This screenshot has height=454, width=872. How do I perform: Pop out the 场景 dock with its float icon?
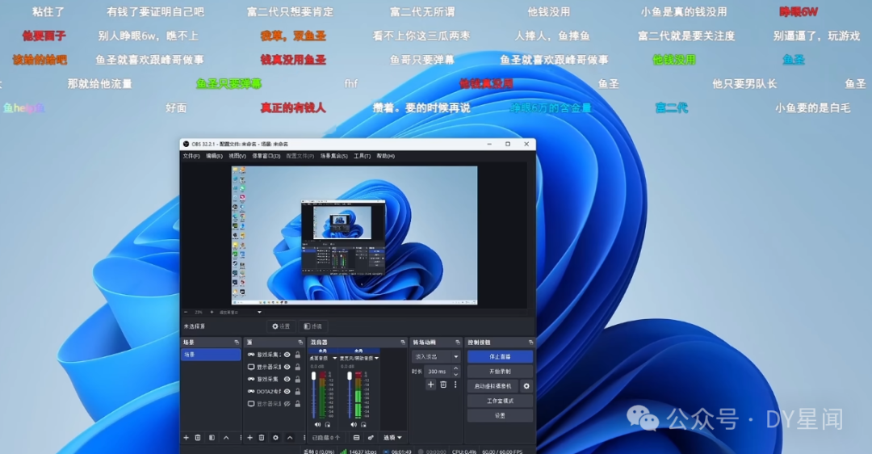tap(237, 343)
